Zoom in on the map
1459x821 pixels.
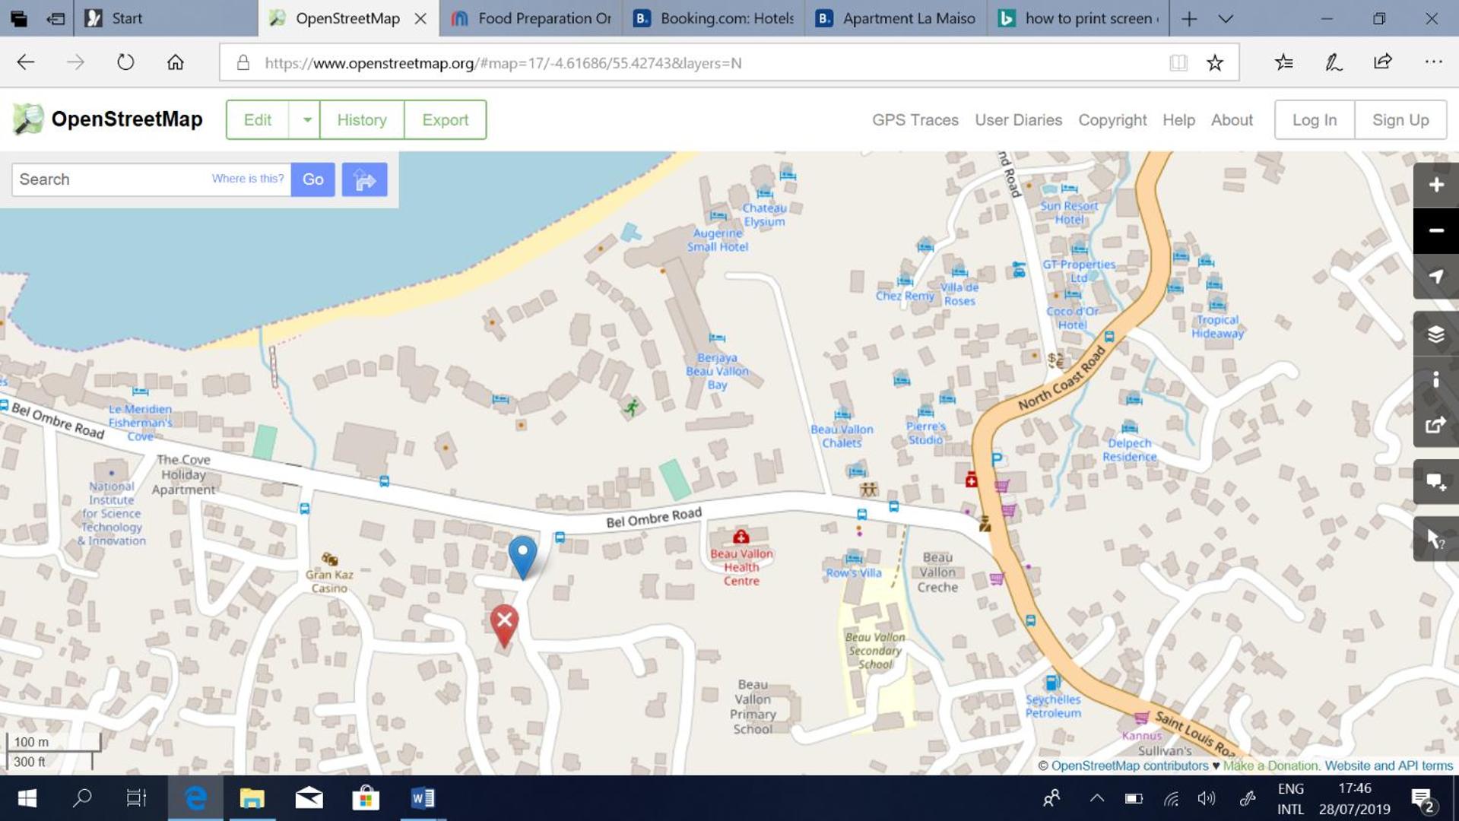[1435, 185]
